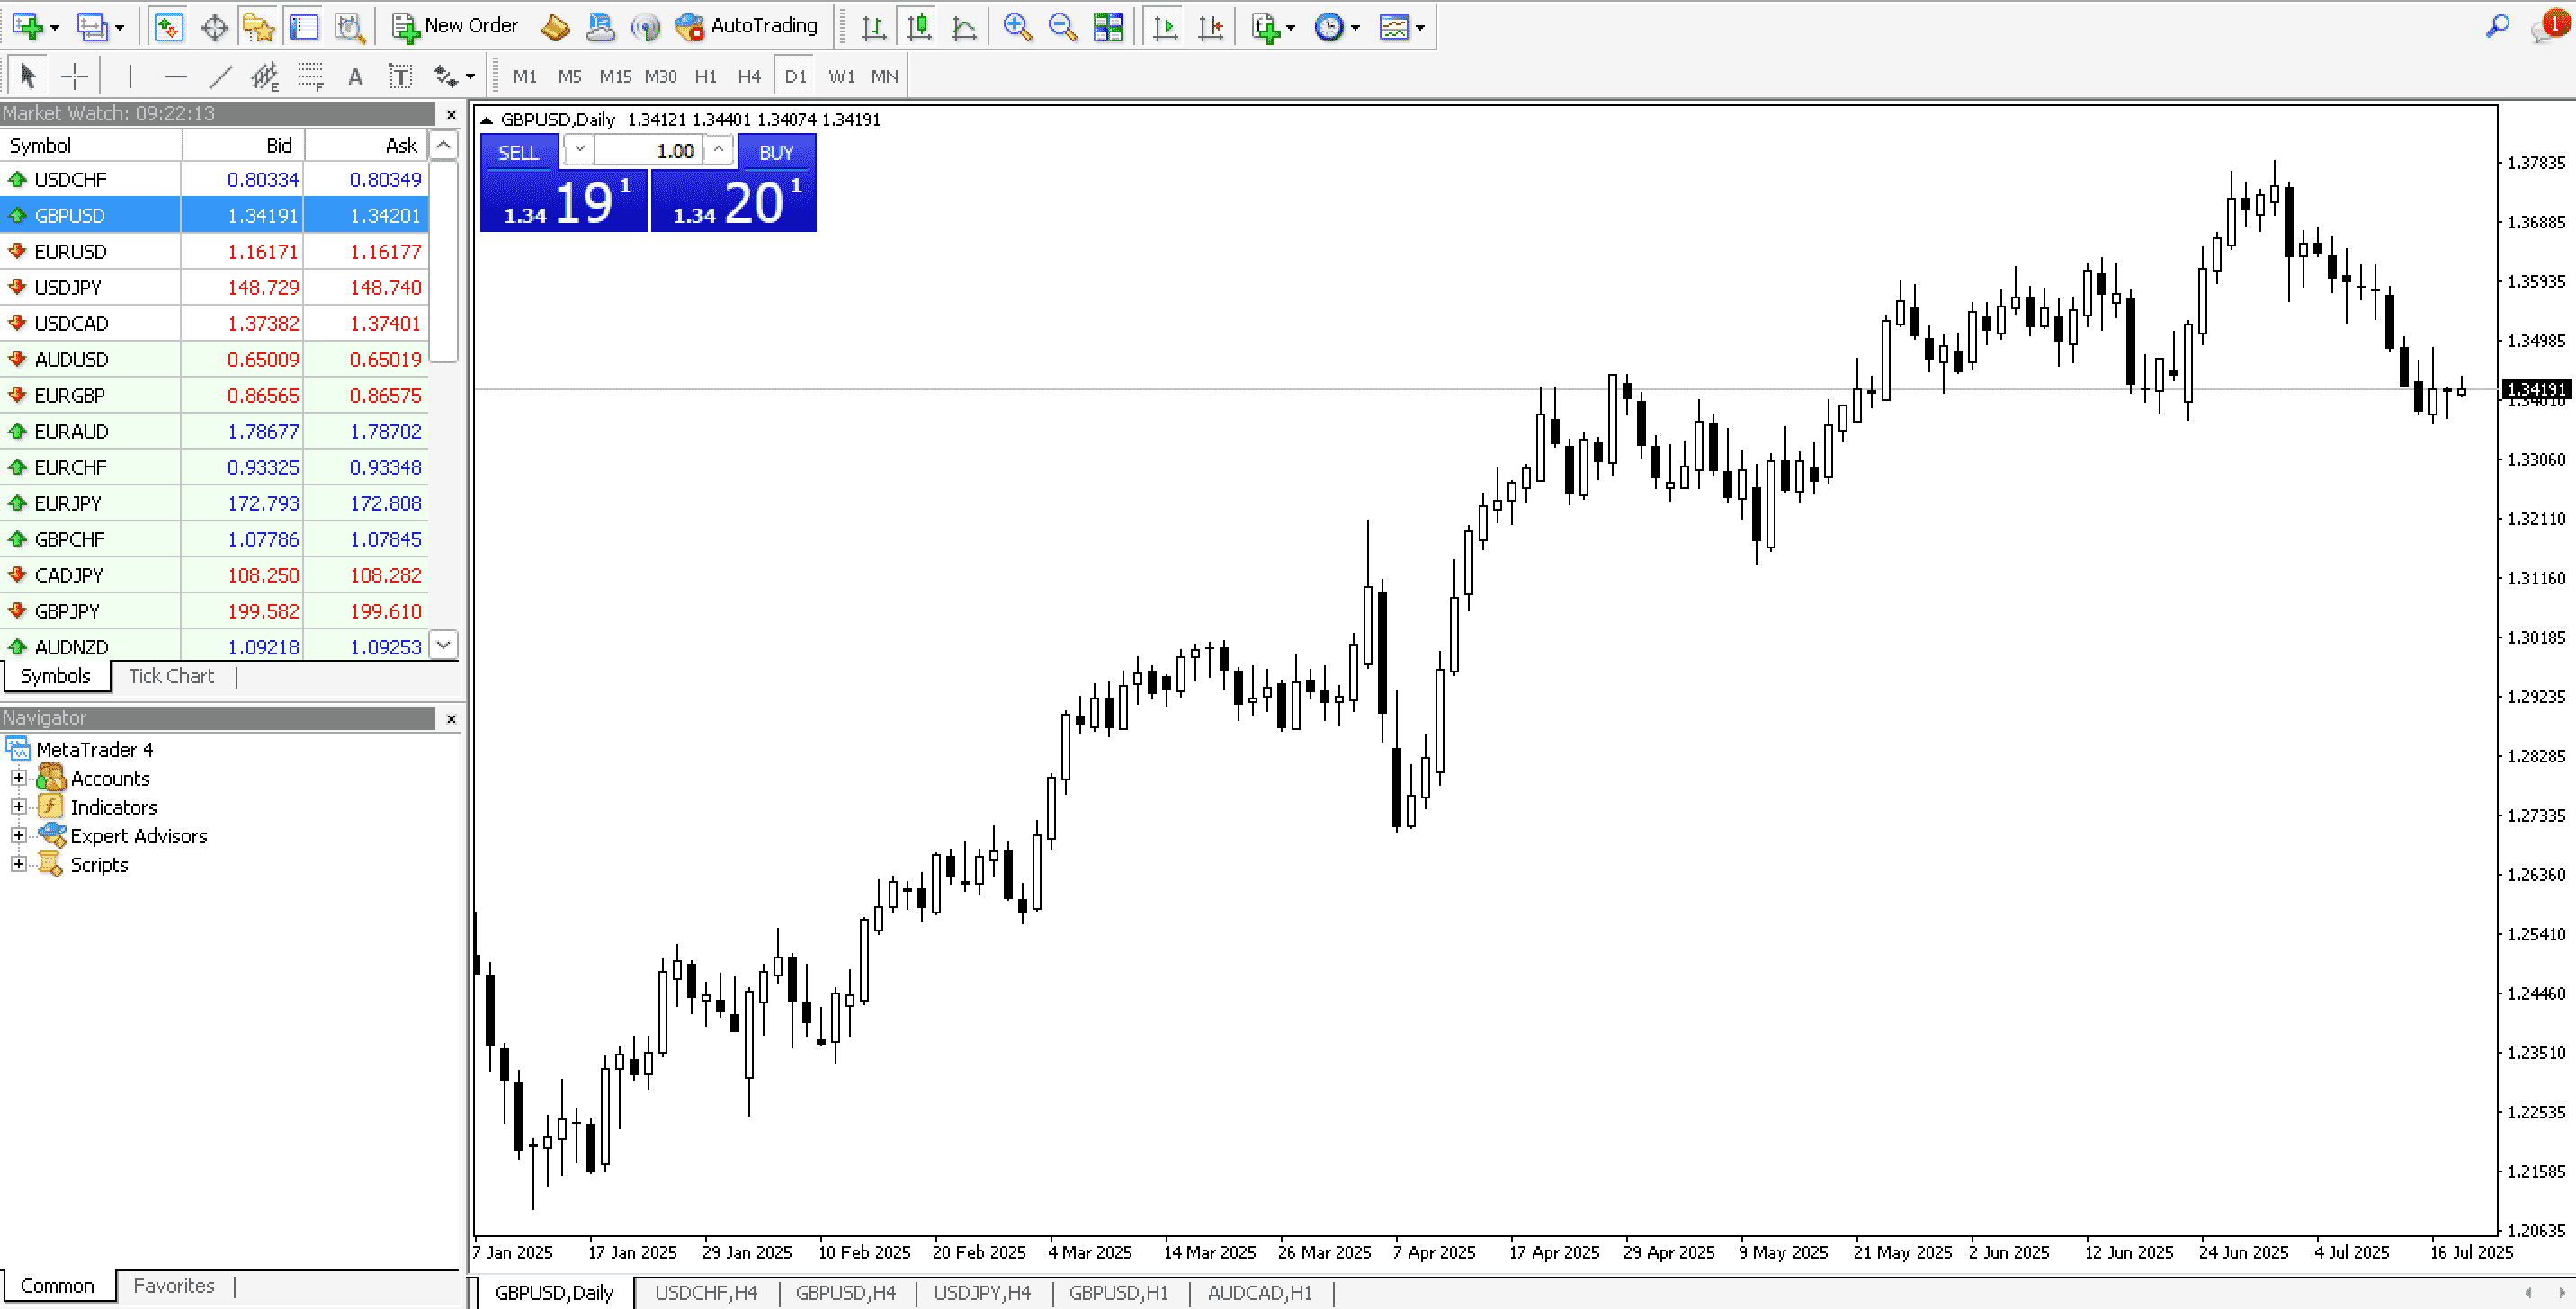The width and height of the screenshot is (2576, 1309).
Task: Switch to the Tick Chart tab
Action: (171, 676)
